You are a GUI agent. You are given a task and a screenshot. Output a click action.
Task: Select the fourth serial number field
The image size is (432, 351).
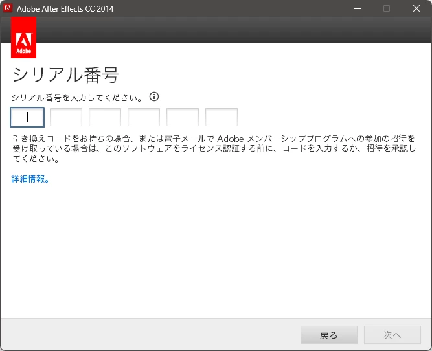point(144,117)
